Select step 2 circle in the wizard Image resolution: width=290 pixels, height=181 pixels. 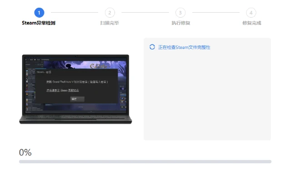pyautogui.click(x=110, y=13)
